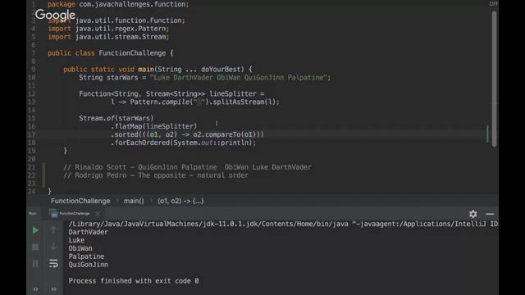Viewport: 525px width, 295px height.
Task: Click DarthVader in console output
Action: pyautogui.click(x=89, y=232)
